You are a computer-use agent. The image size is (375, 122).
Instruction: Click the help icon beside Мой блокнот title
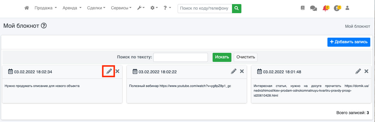44,26
